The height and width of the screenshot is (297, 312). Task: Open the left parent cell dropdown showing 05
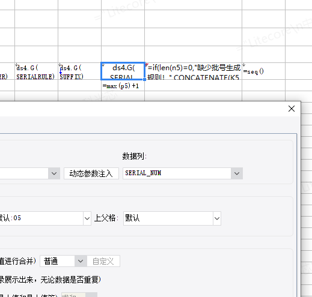[x=87, y=218]
